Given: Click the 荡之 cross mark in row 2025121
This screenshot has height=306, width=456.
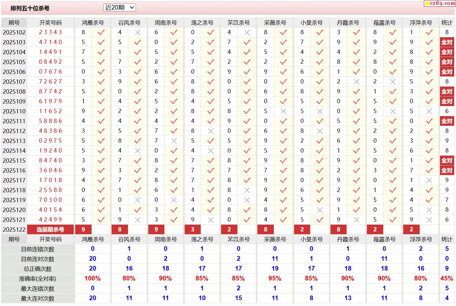Looking at the screenshot, I should coord(211,220).
